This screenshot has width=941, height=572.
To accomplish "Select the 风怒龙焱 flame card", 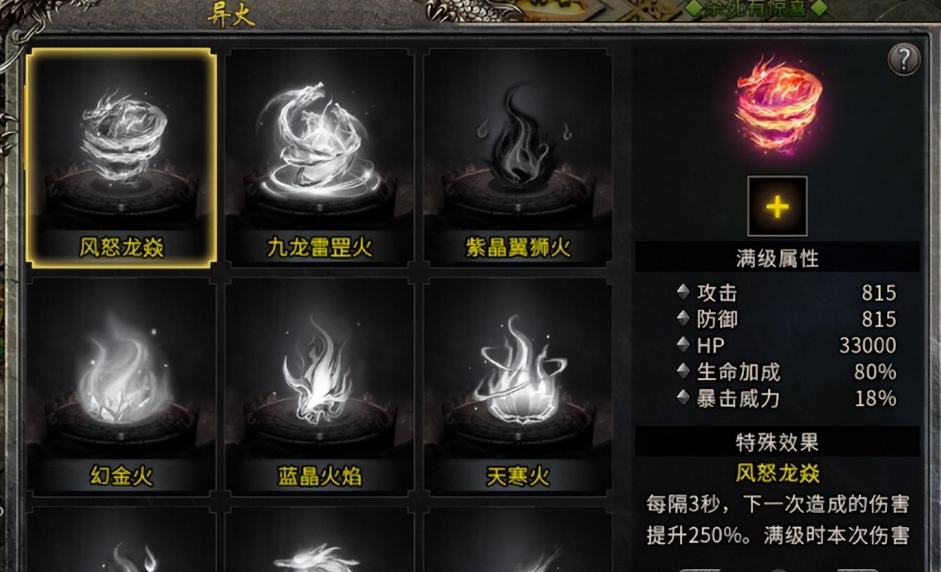I will click(121, 158).
